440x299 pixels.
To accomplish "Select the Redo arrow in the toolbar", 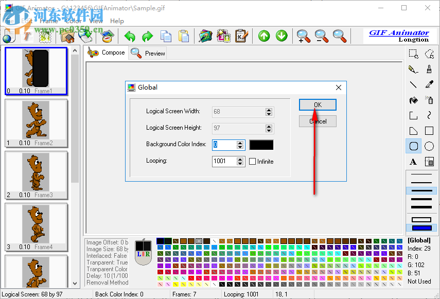I will coord(147,37).
